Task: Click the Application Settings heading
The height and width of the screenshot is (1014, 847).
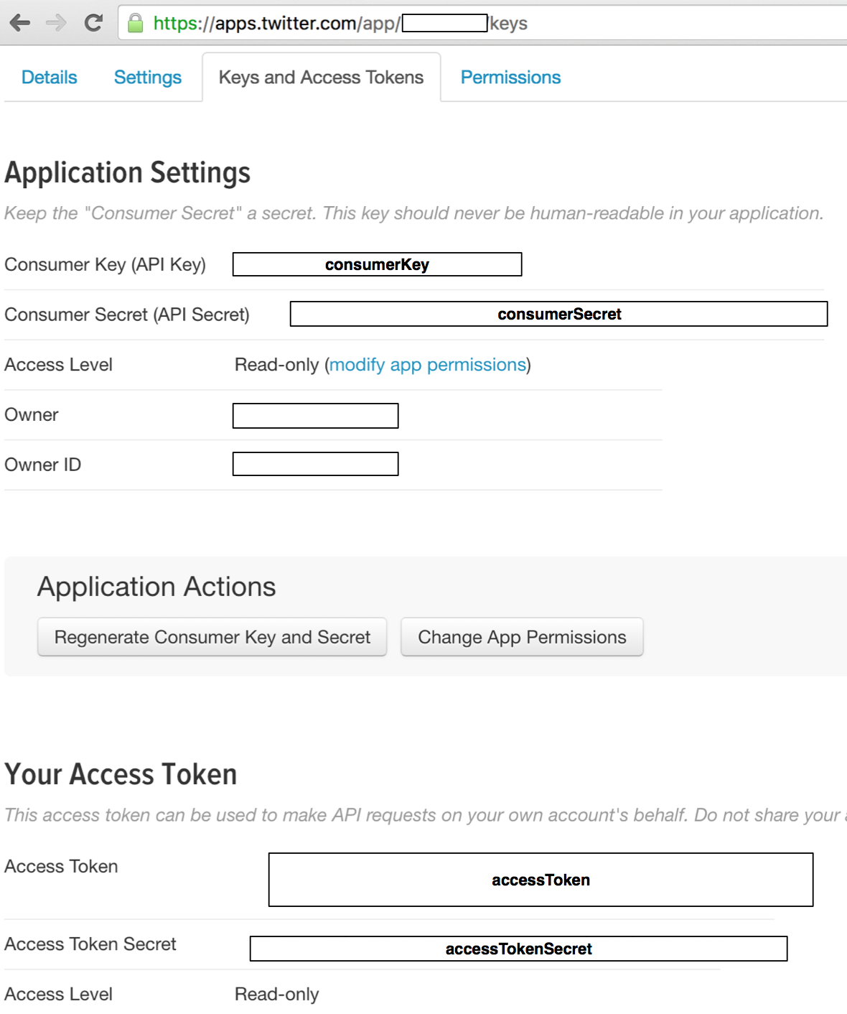Action: coord(128,173)
